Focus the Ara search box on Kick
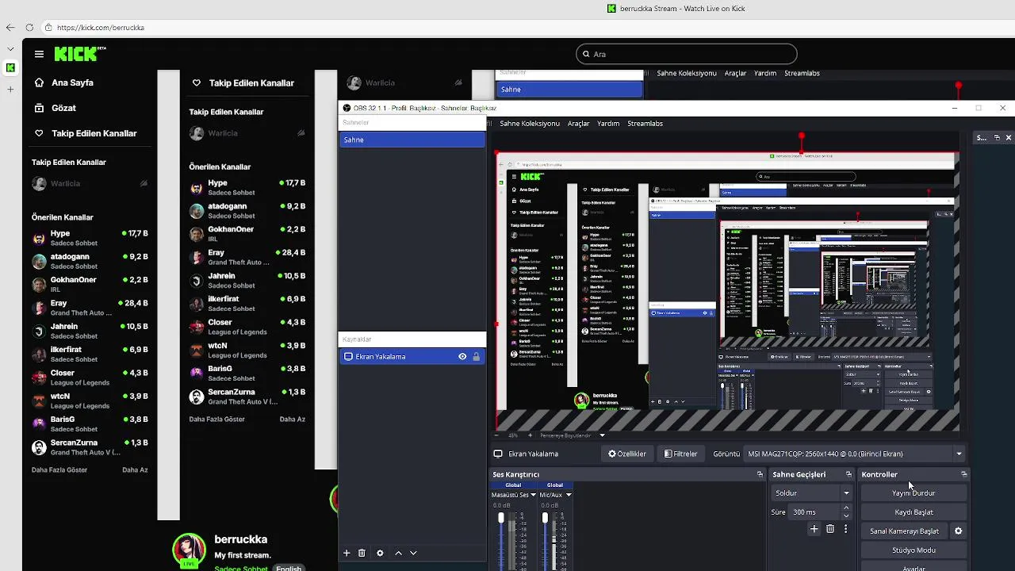The width and height of the screenshot is (1015, 571). 687,54
